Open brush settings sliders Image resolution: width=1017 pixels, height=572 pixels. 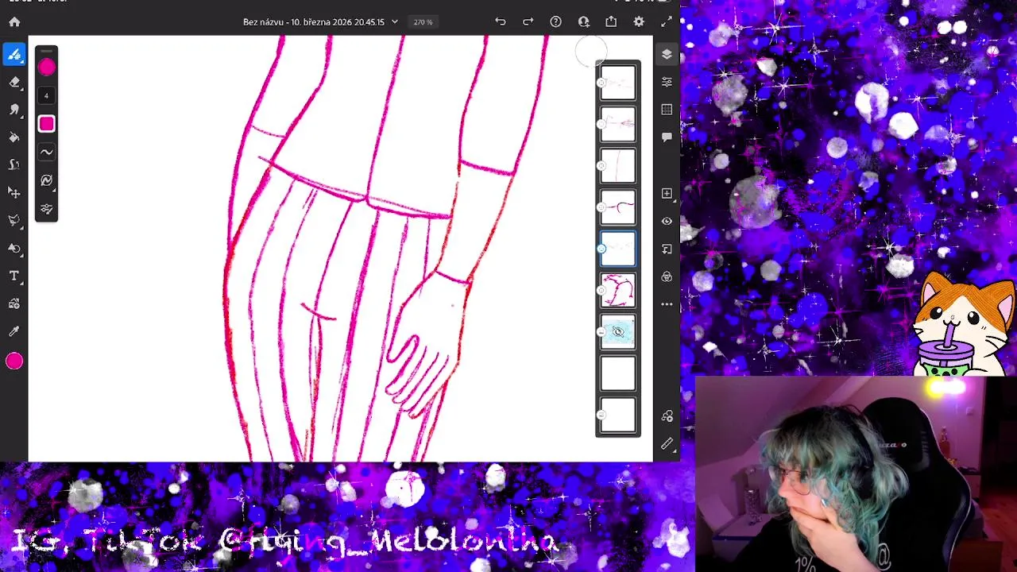(46, 210)
